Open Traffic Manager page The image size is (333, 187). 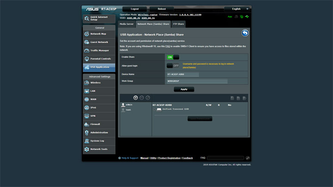[x=99, y=50]
